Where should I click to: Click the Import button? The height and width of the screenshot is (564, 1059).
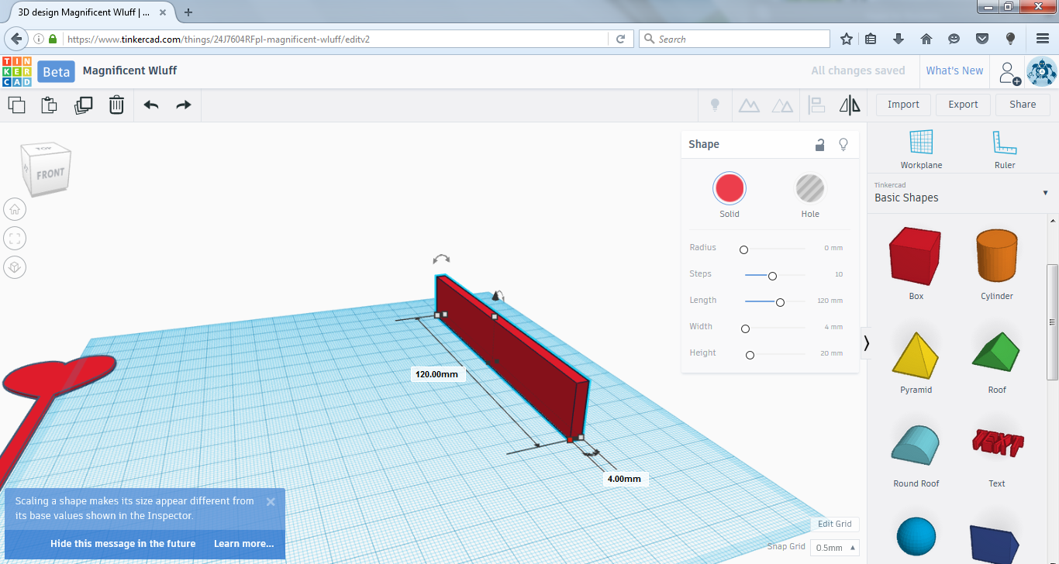(903, 105)
